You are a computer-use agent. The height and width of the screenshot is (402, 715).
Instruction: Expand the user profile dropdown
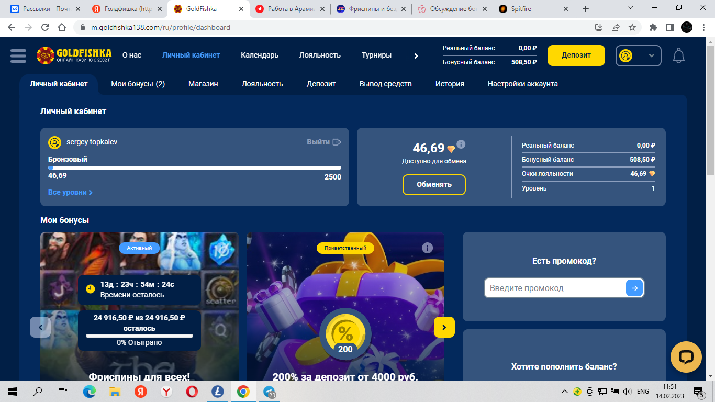point(639,55)
